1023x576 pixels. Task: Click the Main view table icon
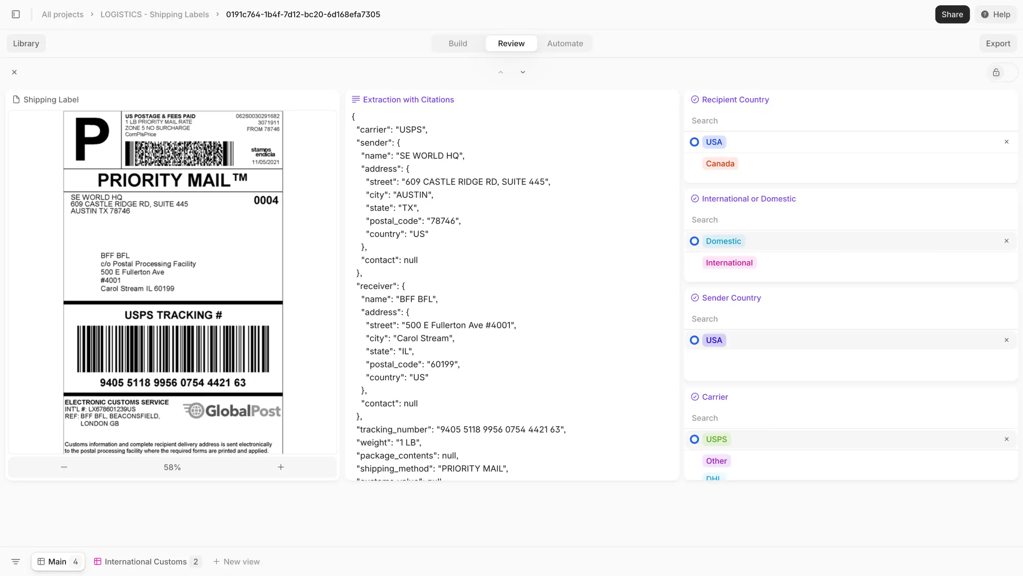pos(41,562)
